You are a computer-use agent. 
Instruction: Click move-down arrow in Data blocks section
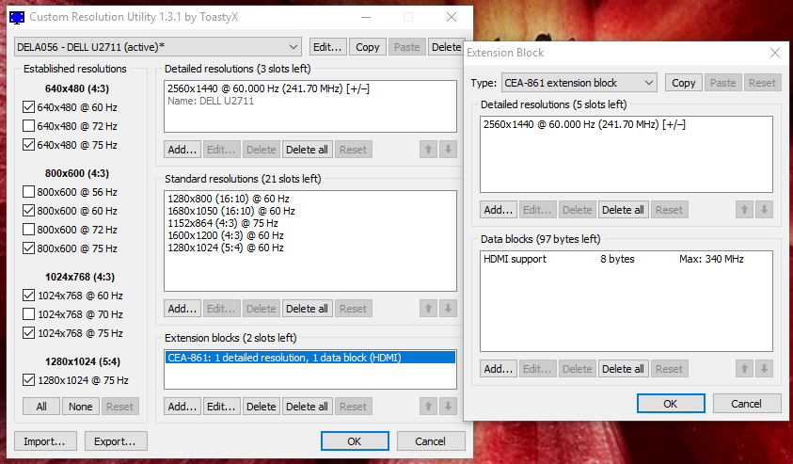click(x=764, y=369)
